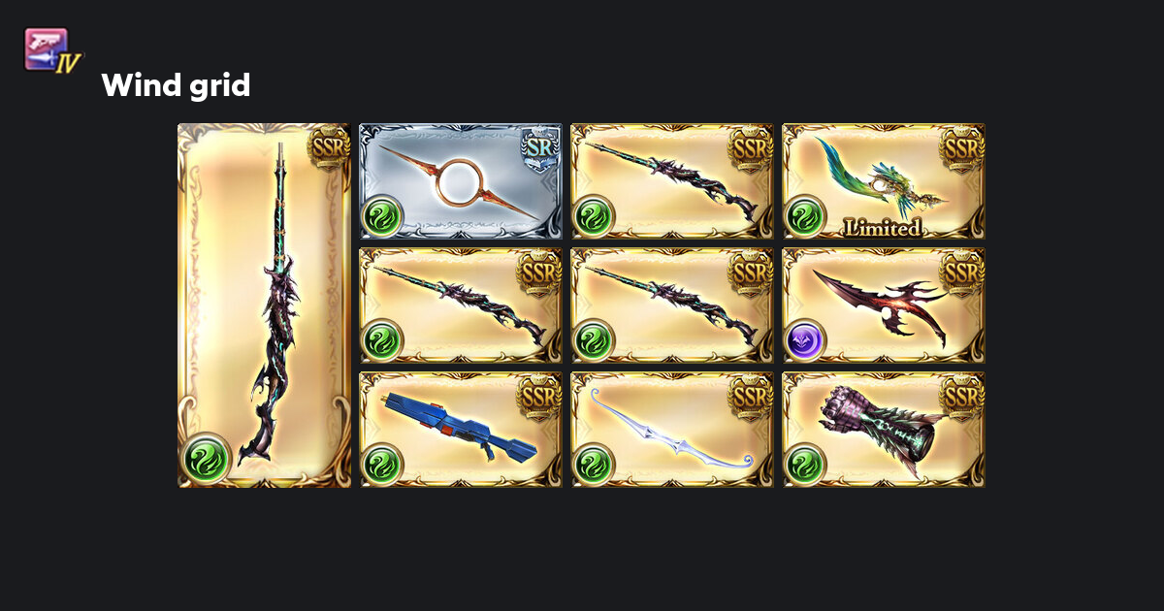
Task: Click wind element icon on bow card
Action: [x=594, y=464]
